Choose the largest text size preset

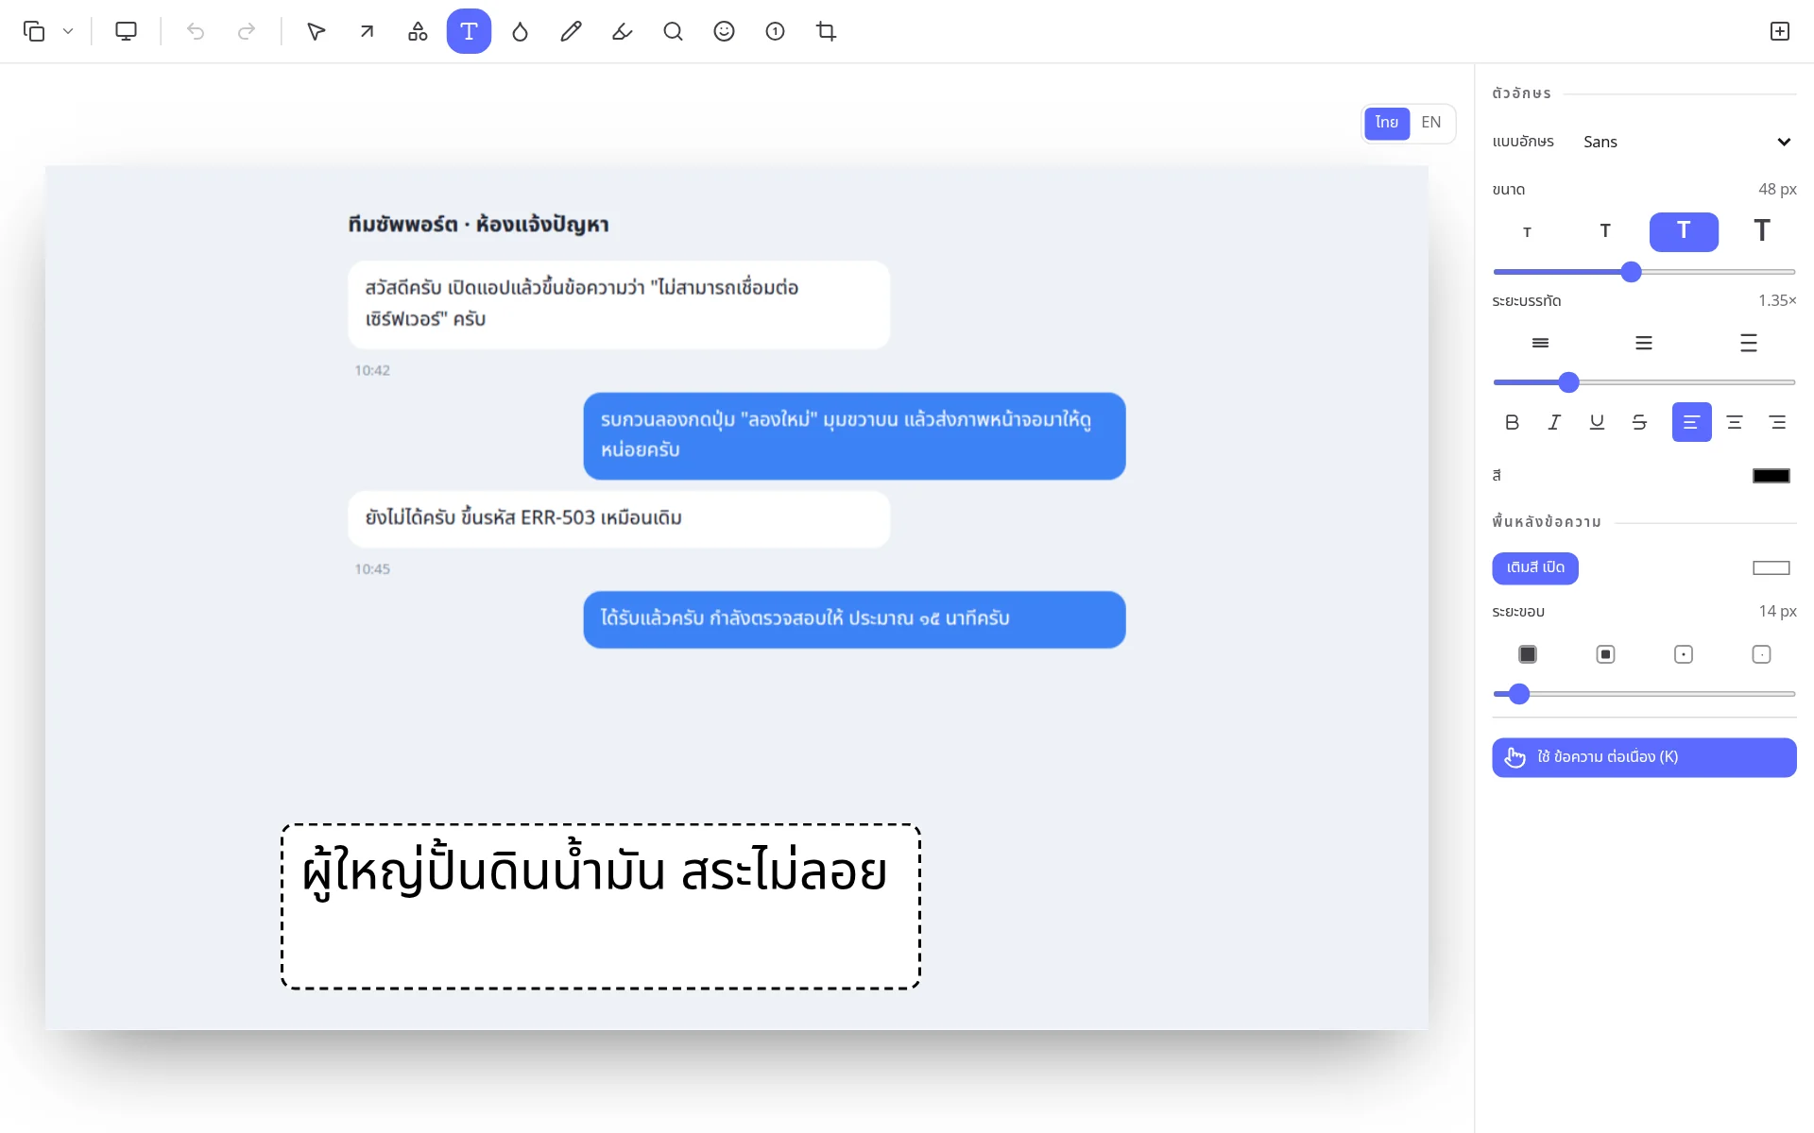coord(1762,232)
